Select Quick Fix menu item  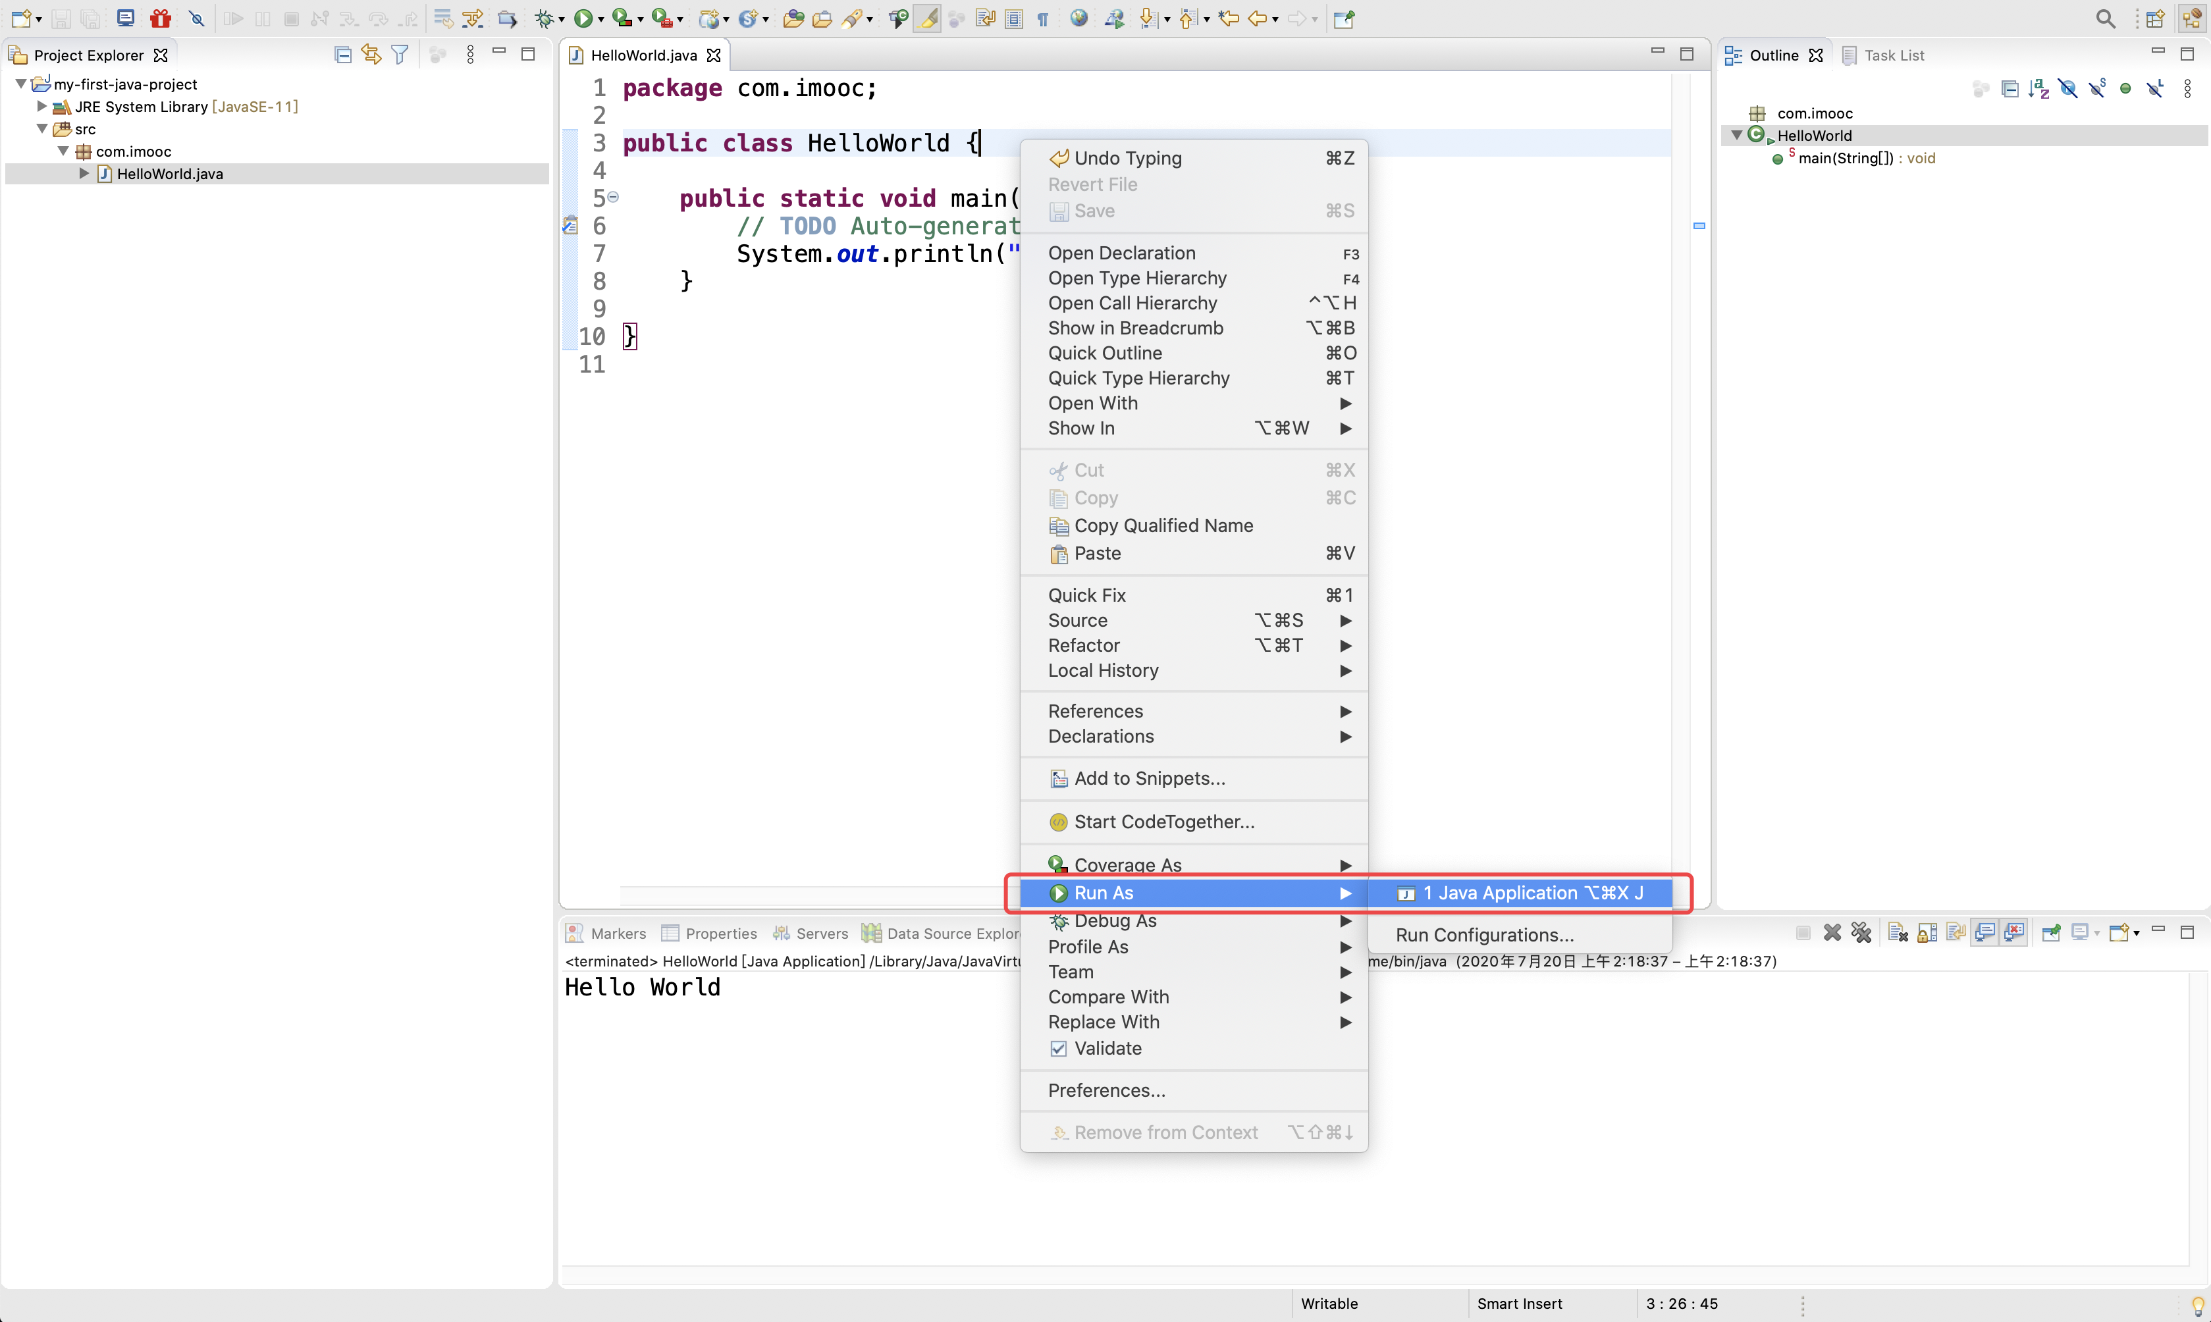click(x=1194, y=595)
